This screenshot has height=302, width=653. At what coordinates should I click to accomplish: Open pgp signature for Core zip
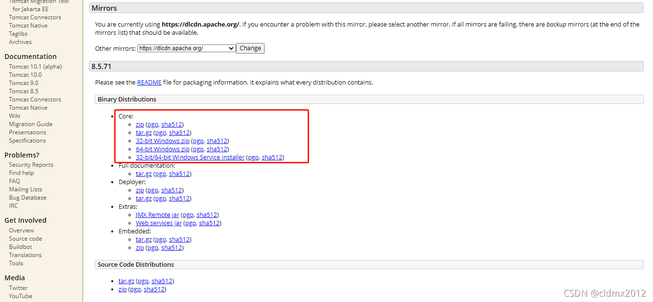click(x=153, y=125)
